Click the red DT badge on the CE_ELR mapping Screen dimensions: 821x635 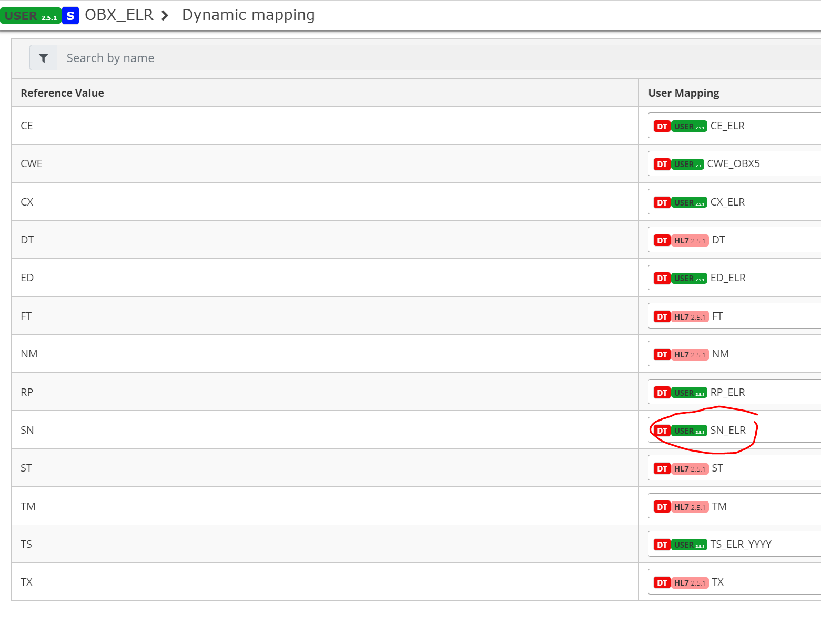pyautogui.click(x=662, y=126)
